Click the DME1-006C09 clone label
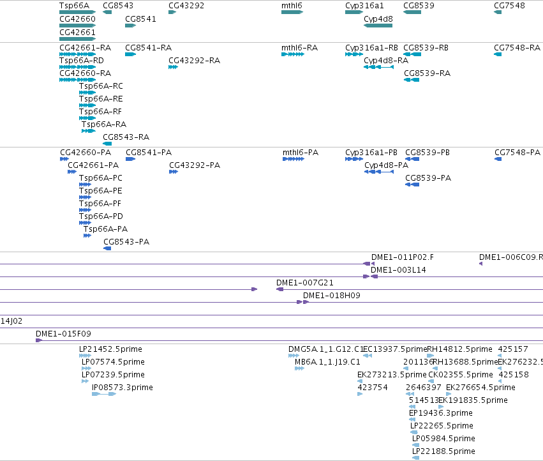Screen dimensions: 543x461 [x=511, y=257]
